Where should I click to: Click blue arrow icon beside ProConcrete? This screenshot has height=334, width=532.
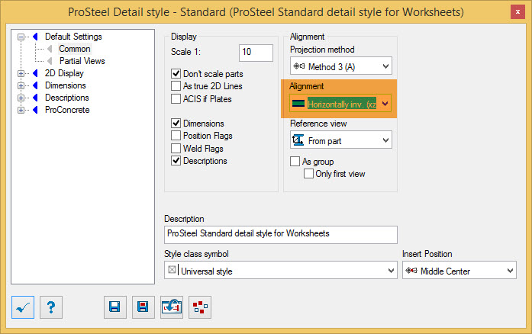pyautogui.click(x=35, y=110)
